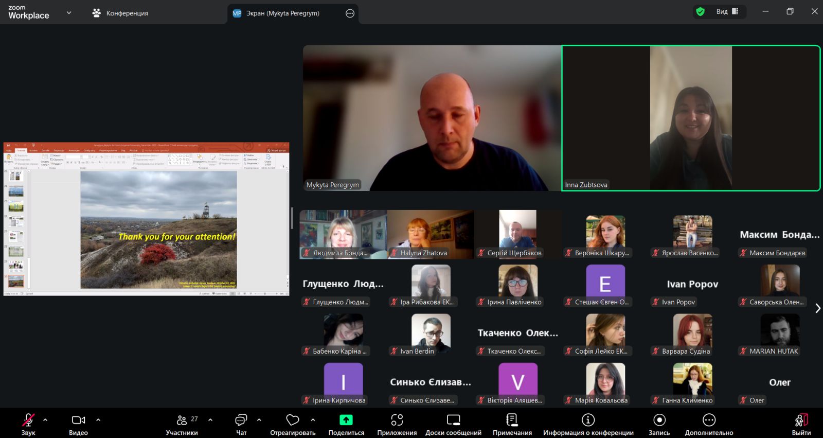Open Приложения apps icon

[x=397, y=421]
